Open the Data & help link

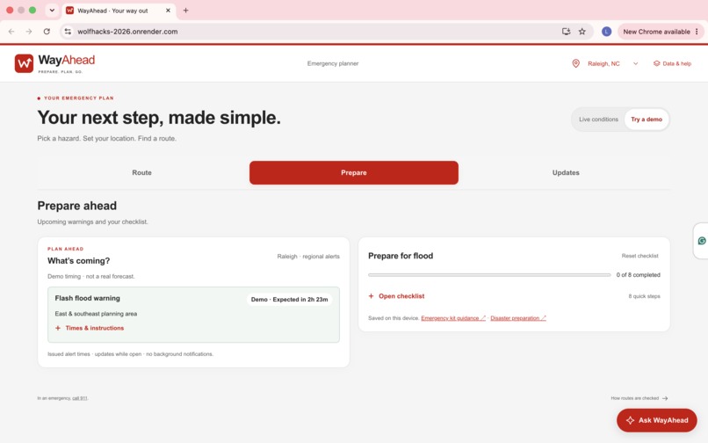click(672, 64)
